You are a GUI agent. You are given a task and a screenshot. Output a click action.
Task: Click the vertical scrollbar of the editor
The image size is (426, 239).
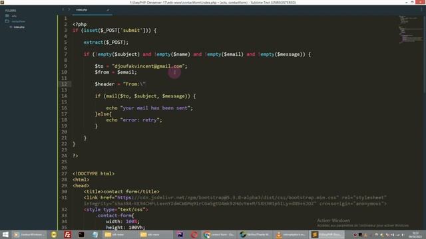click(x=425, y=54)
